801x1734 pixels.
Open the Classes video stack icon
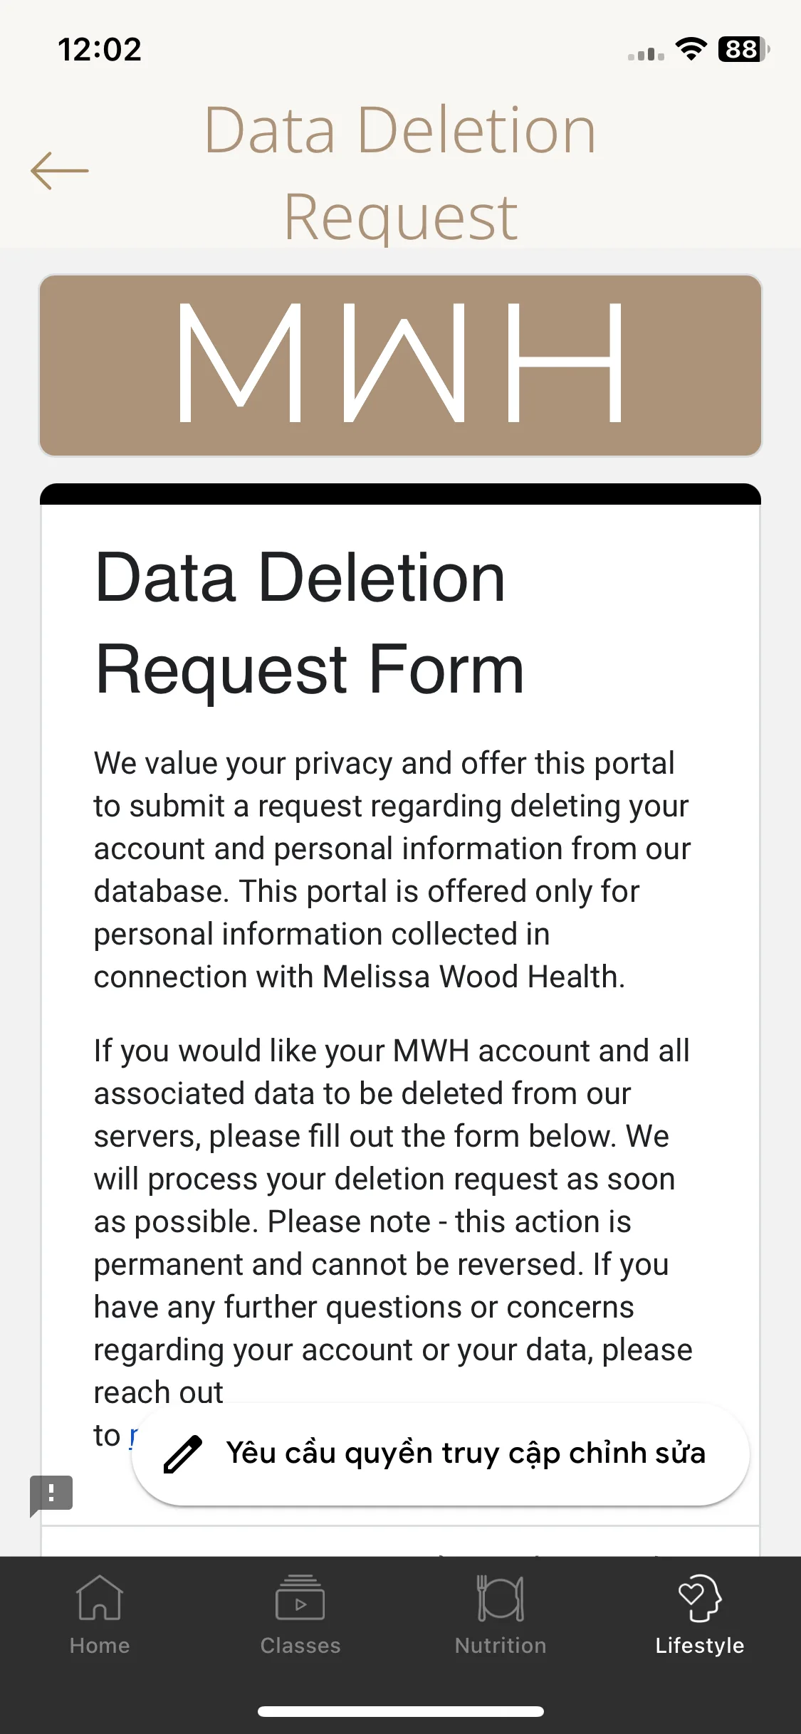point(300,1597)
